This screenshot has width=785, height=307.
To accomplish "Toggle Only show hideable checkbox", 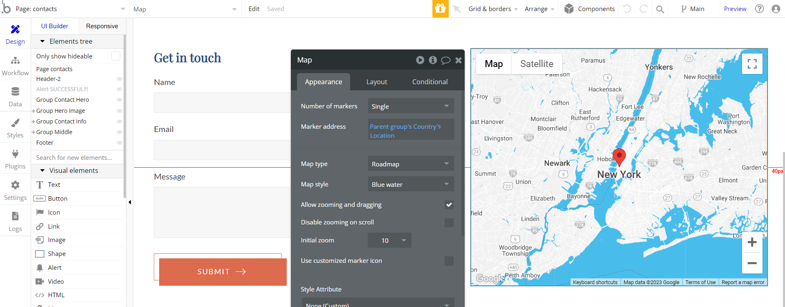I will click(x=116, y=56).
